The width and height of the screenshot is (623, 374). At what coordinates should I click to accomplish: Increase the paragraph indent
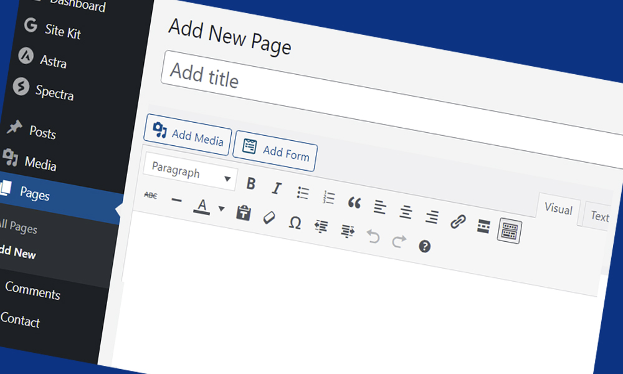[x=347, y=231]
